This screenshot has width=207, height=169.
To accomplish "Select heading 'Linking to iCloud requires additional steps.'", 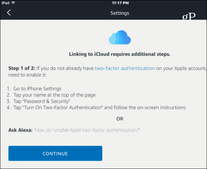I will coord(120,54).
